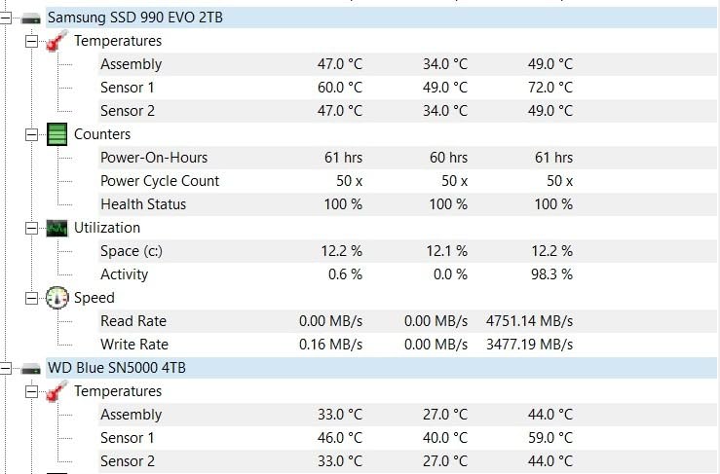Select the Read Rate row

tap(407, 321)
